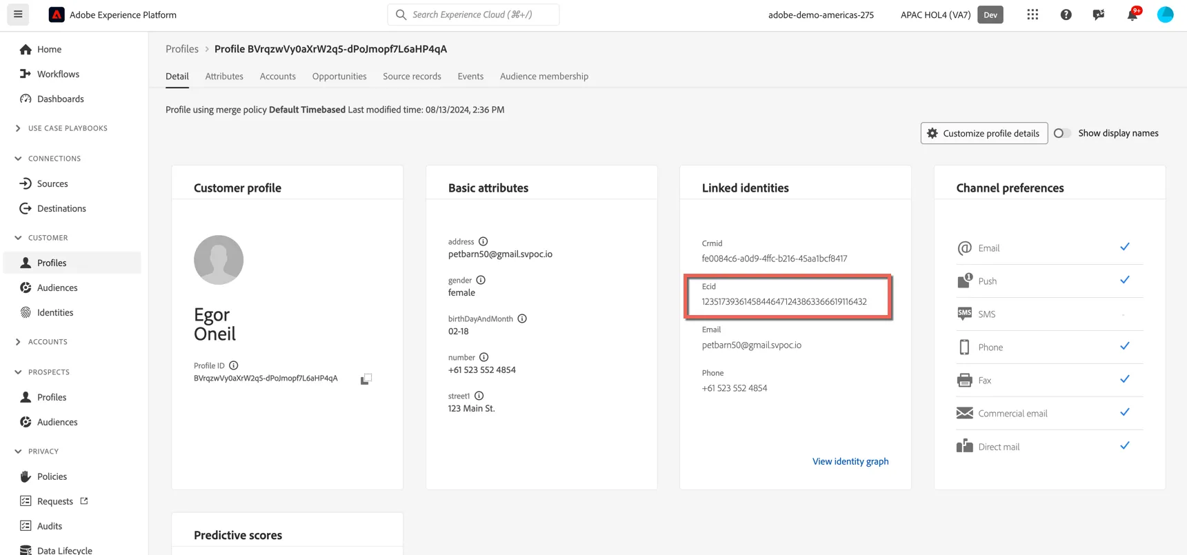
Task: Switch to the Attributes tab
Action: pos(224,77)
